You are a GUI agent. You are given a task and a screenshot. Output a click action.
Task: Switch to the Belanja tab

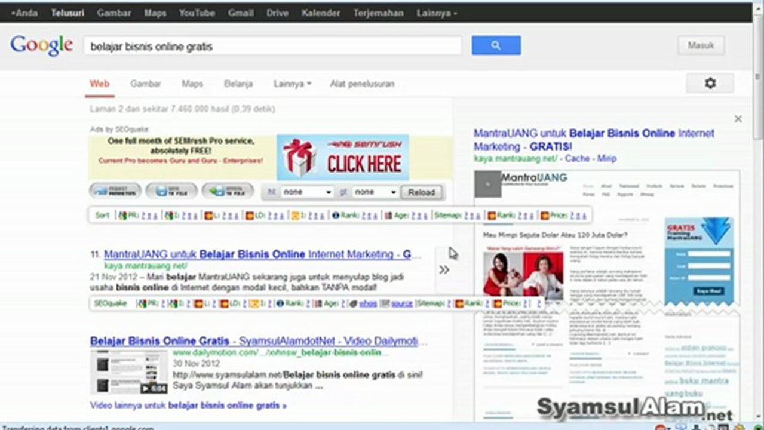point(238,84)
